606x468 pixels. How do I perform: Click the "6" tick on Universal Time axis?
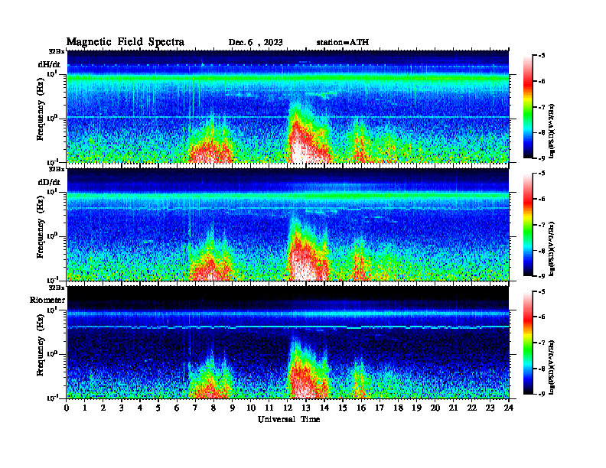click(x=177, y=408)
